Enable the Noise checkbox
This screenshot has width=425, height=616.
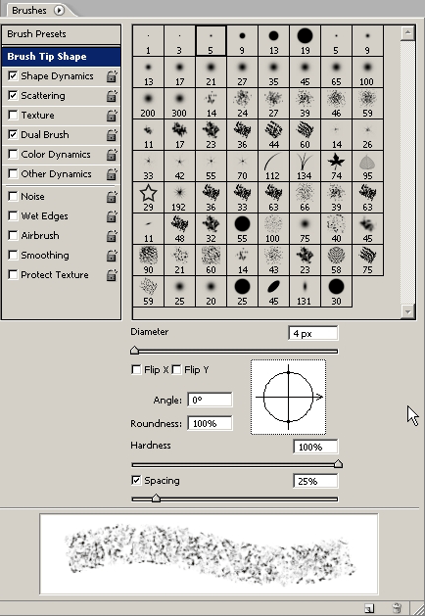click(x=13, y=196)
